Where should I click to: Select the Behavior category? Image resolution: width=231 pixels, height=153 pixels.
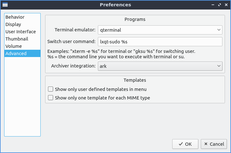click(x=15, y=17)
